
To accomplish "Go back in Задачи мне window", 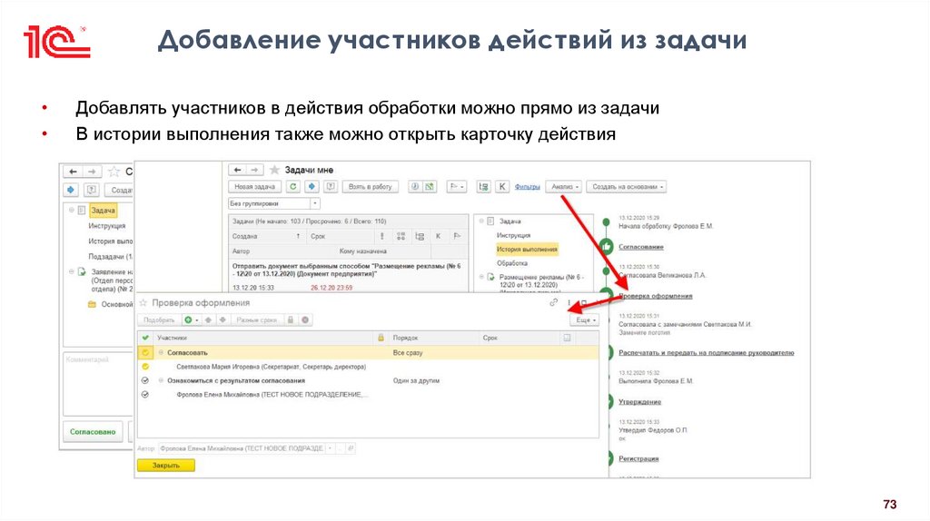I will 237,170.
